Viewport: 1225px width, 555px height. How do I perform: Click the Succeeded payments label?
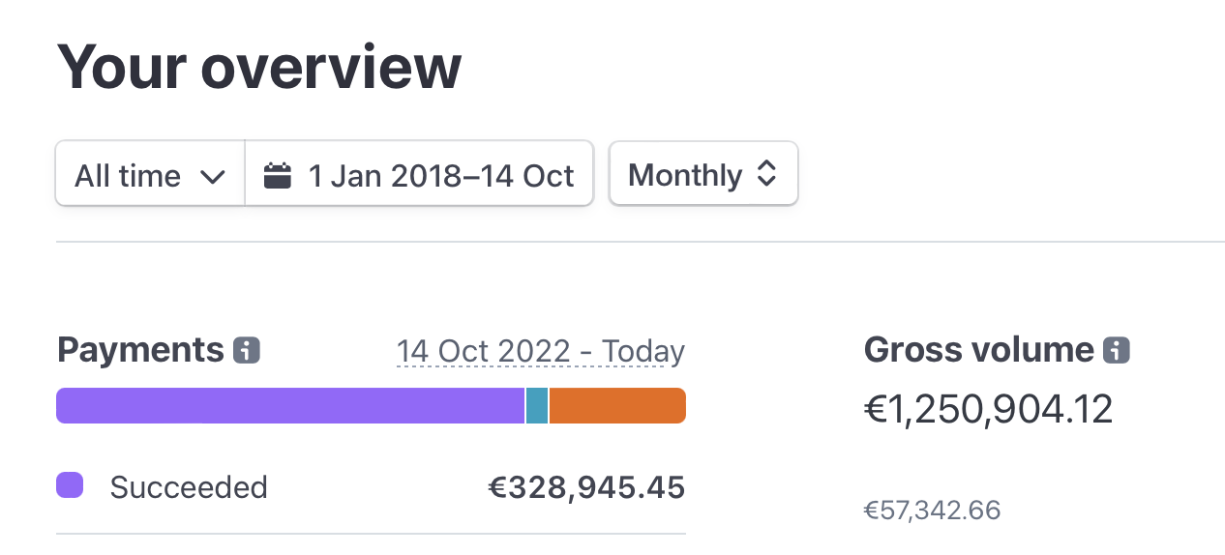coord(189,486)
